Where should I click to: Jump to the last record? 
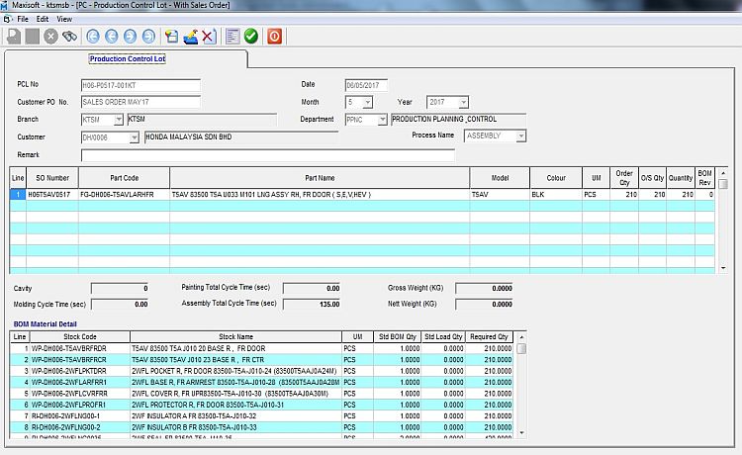coord(148,37)
